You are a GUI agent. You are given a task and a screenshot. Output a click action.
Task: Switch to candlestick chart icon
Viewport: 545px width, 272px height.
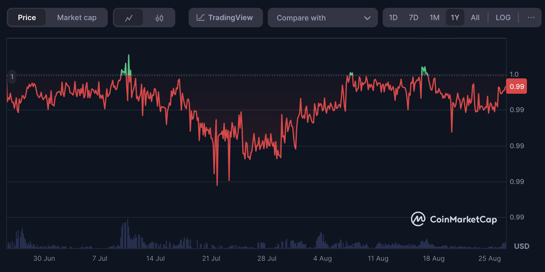coord(159,18)
